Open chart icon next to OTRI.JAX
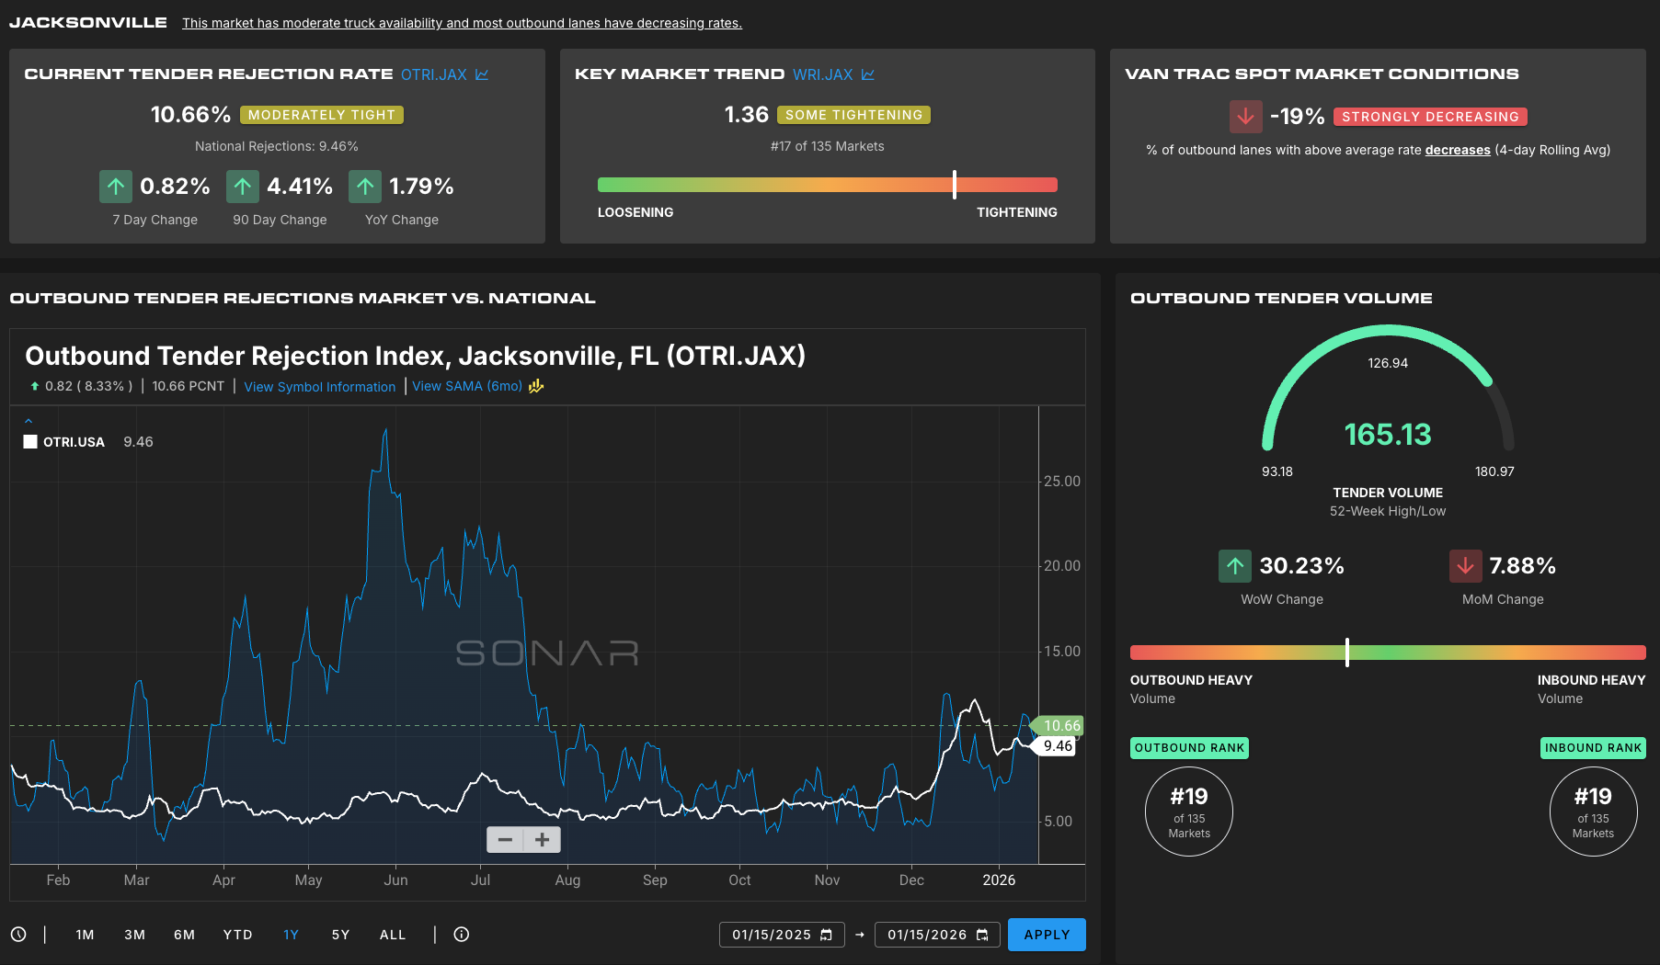Viewport: 1660px width, 965px height. pyautogui.click(x=482, y=74)
